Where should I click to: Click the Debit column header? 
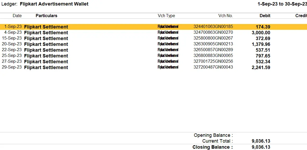pyautogui.click(x=265, y=16)
